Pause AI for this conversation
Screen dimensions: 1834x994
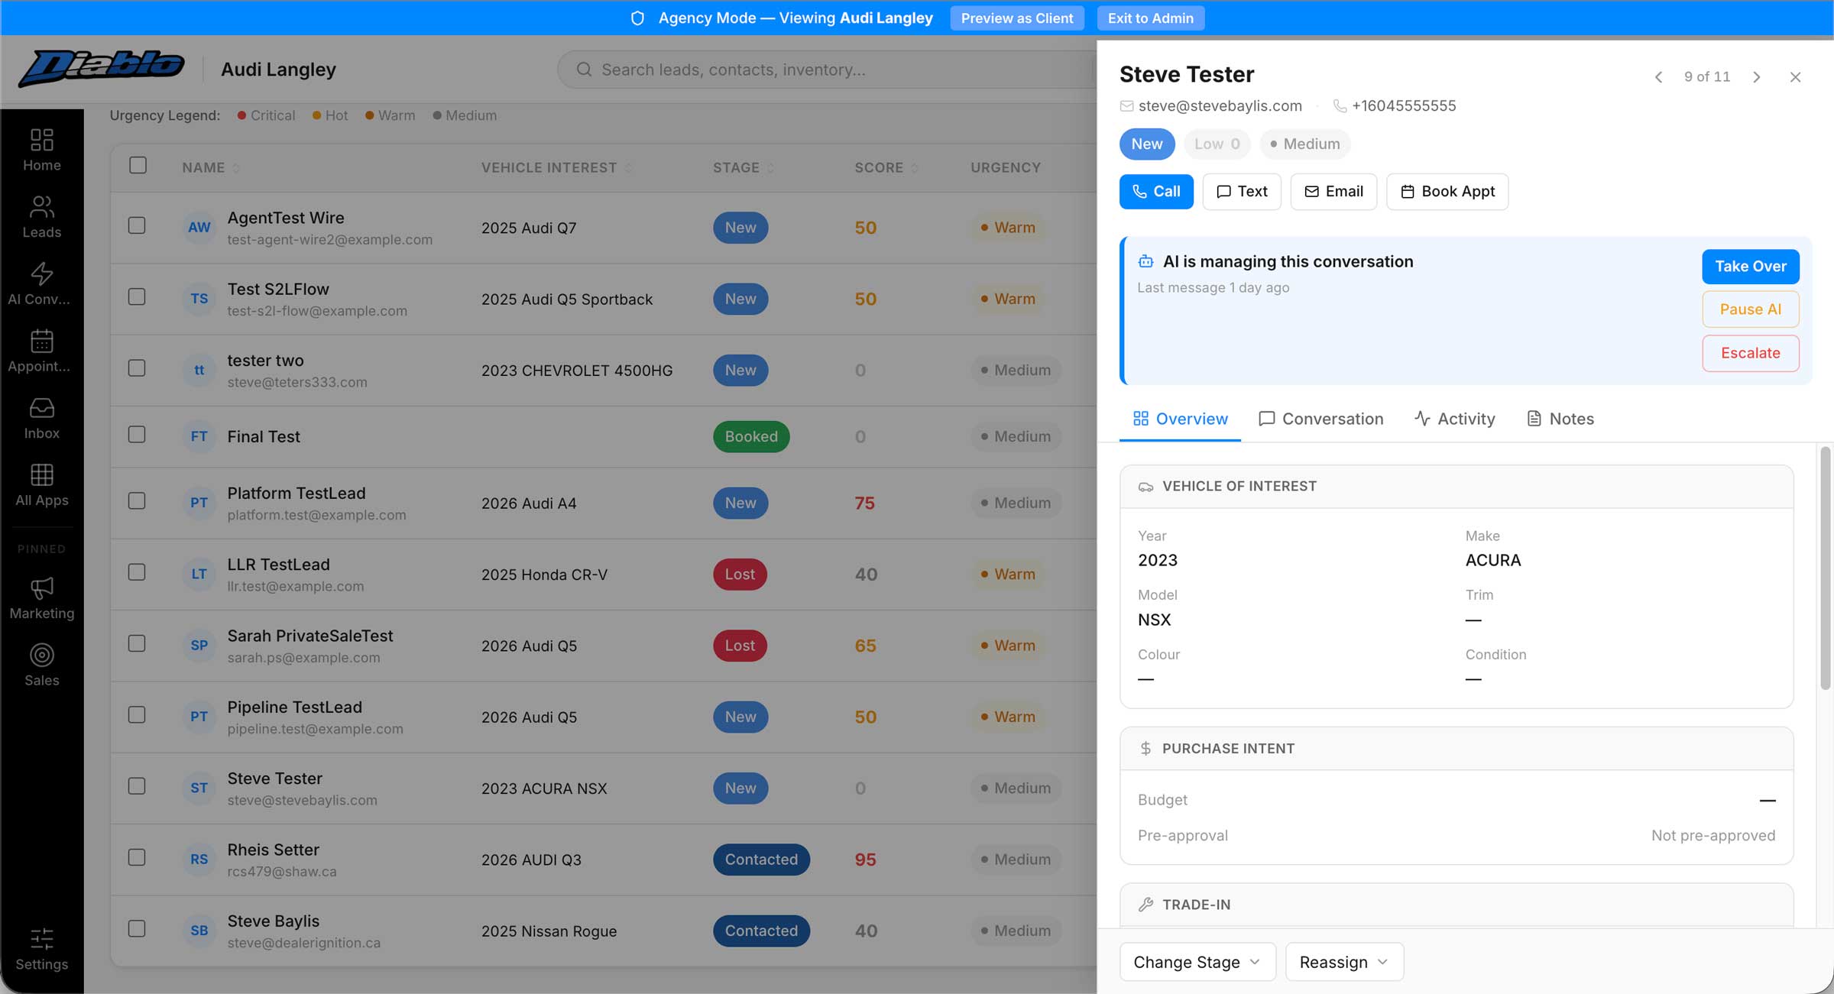coord(1751,309)
